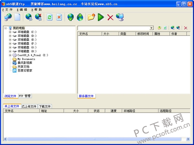Open the E 编辑 menu
This screenshot has width=194, height=145.
pyautogui.click(x=22, y=10)
